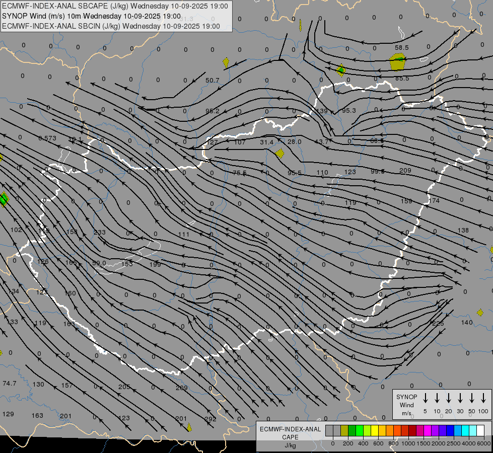Image resolution: width=493 pixels, height=453 pixels.
Task: Click the J/kg unit label in the CAPE legend
Action: [x=290, y=445]
